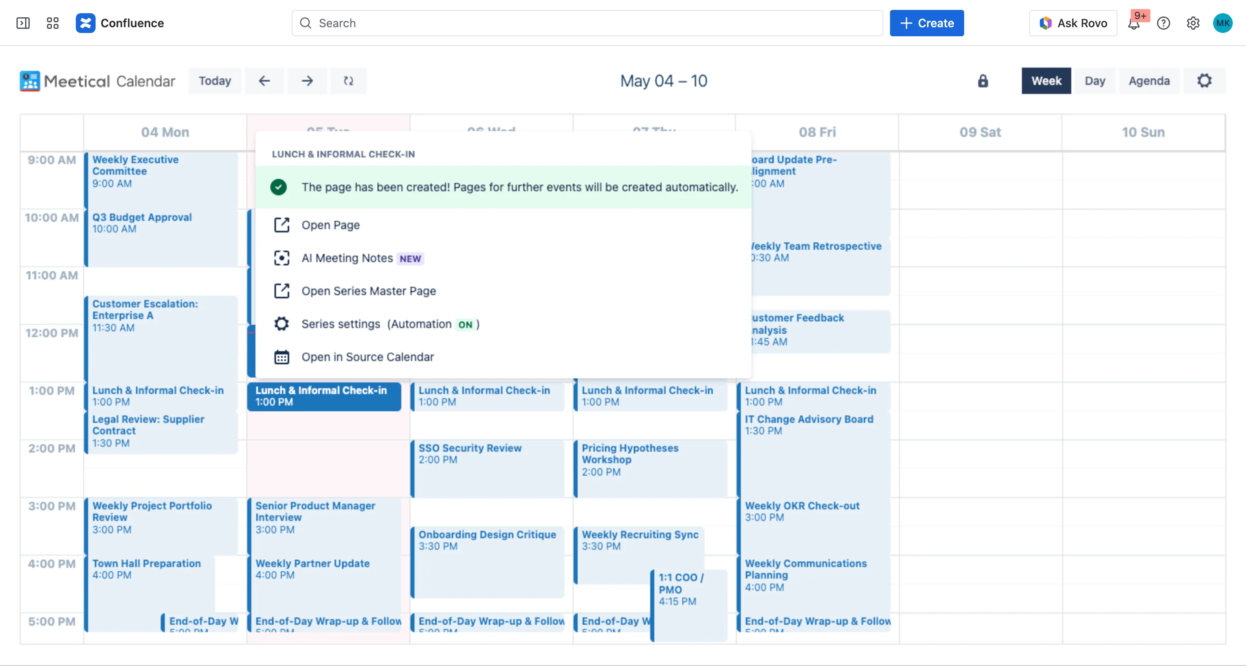Click the 04 Mon column header
The image size is (1246, 666).
pyautogui.click(x=165, y=132)
